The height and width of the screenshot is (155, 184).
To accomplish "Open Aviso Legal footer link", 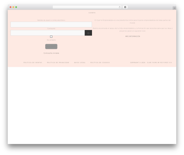I will [x=80, y=63].
